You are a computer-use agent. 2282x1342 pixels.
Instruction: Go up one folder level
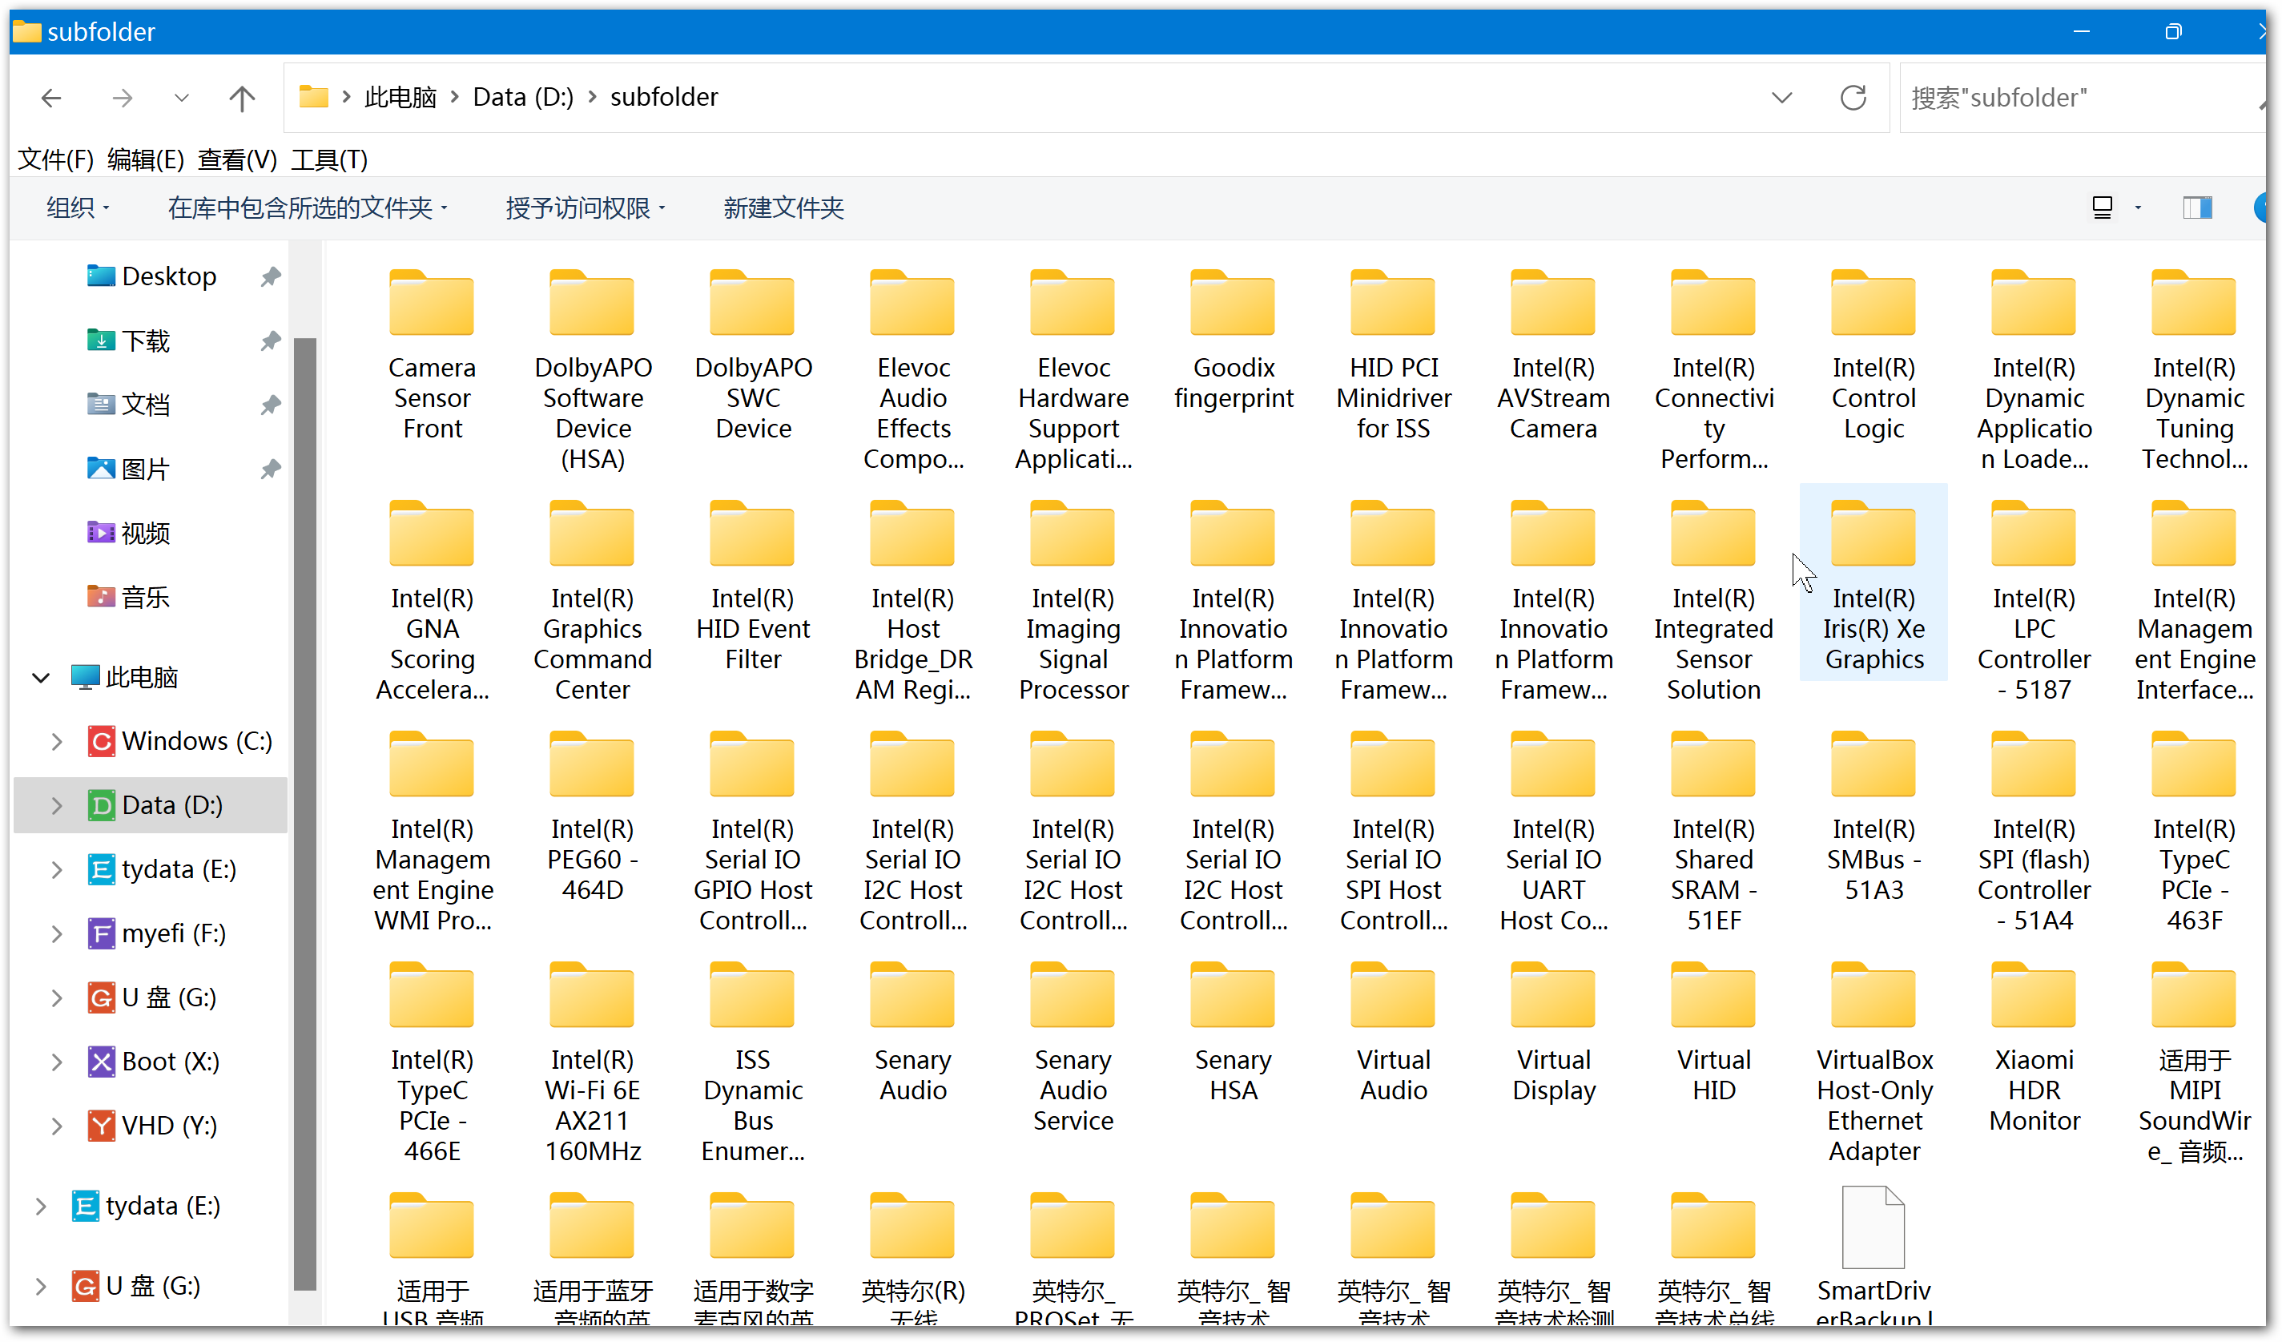[x=242, y=98]
